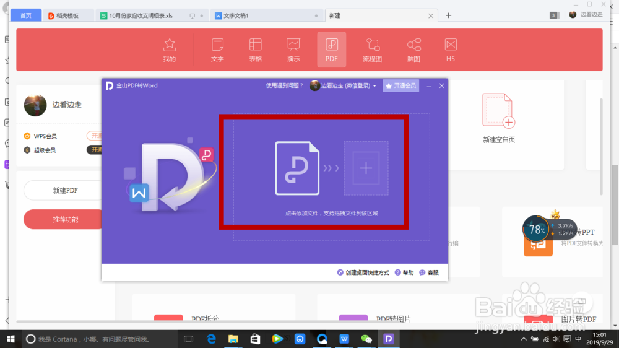
Task: Open Microsoft Edge from taskbar
Action: (211, 339)
